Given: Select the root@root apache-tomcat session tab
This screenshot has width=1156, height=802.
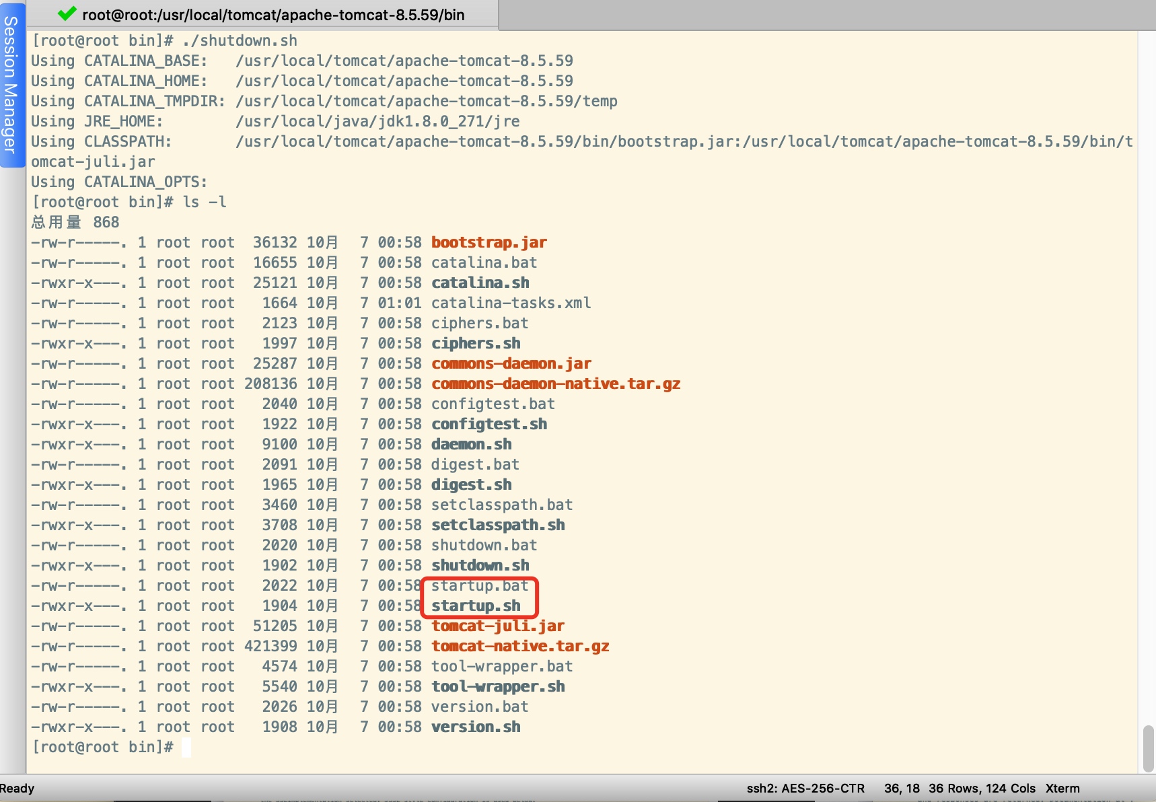Looking at the screenshot, I should point(273,15).
